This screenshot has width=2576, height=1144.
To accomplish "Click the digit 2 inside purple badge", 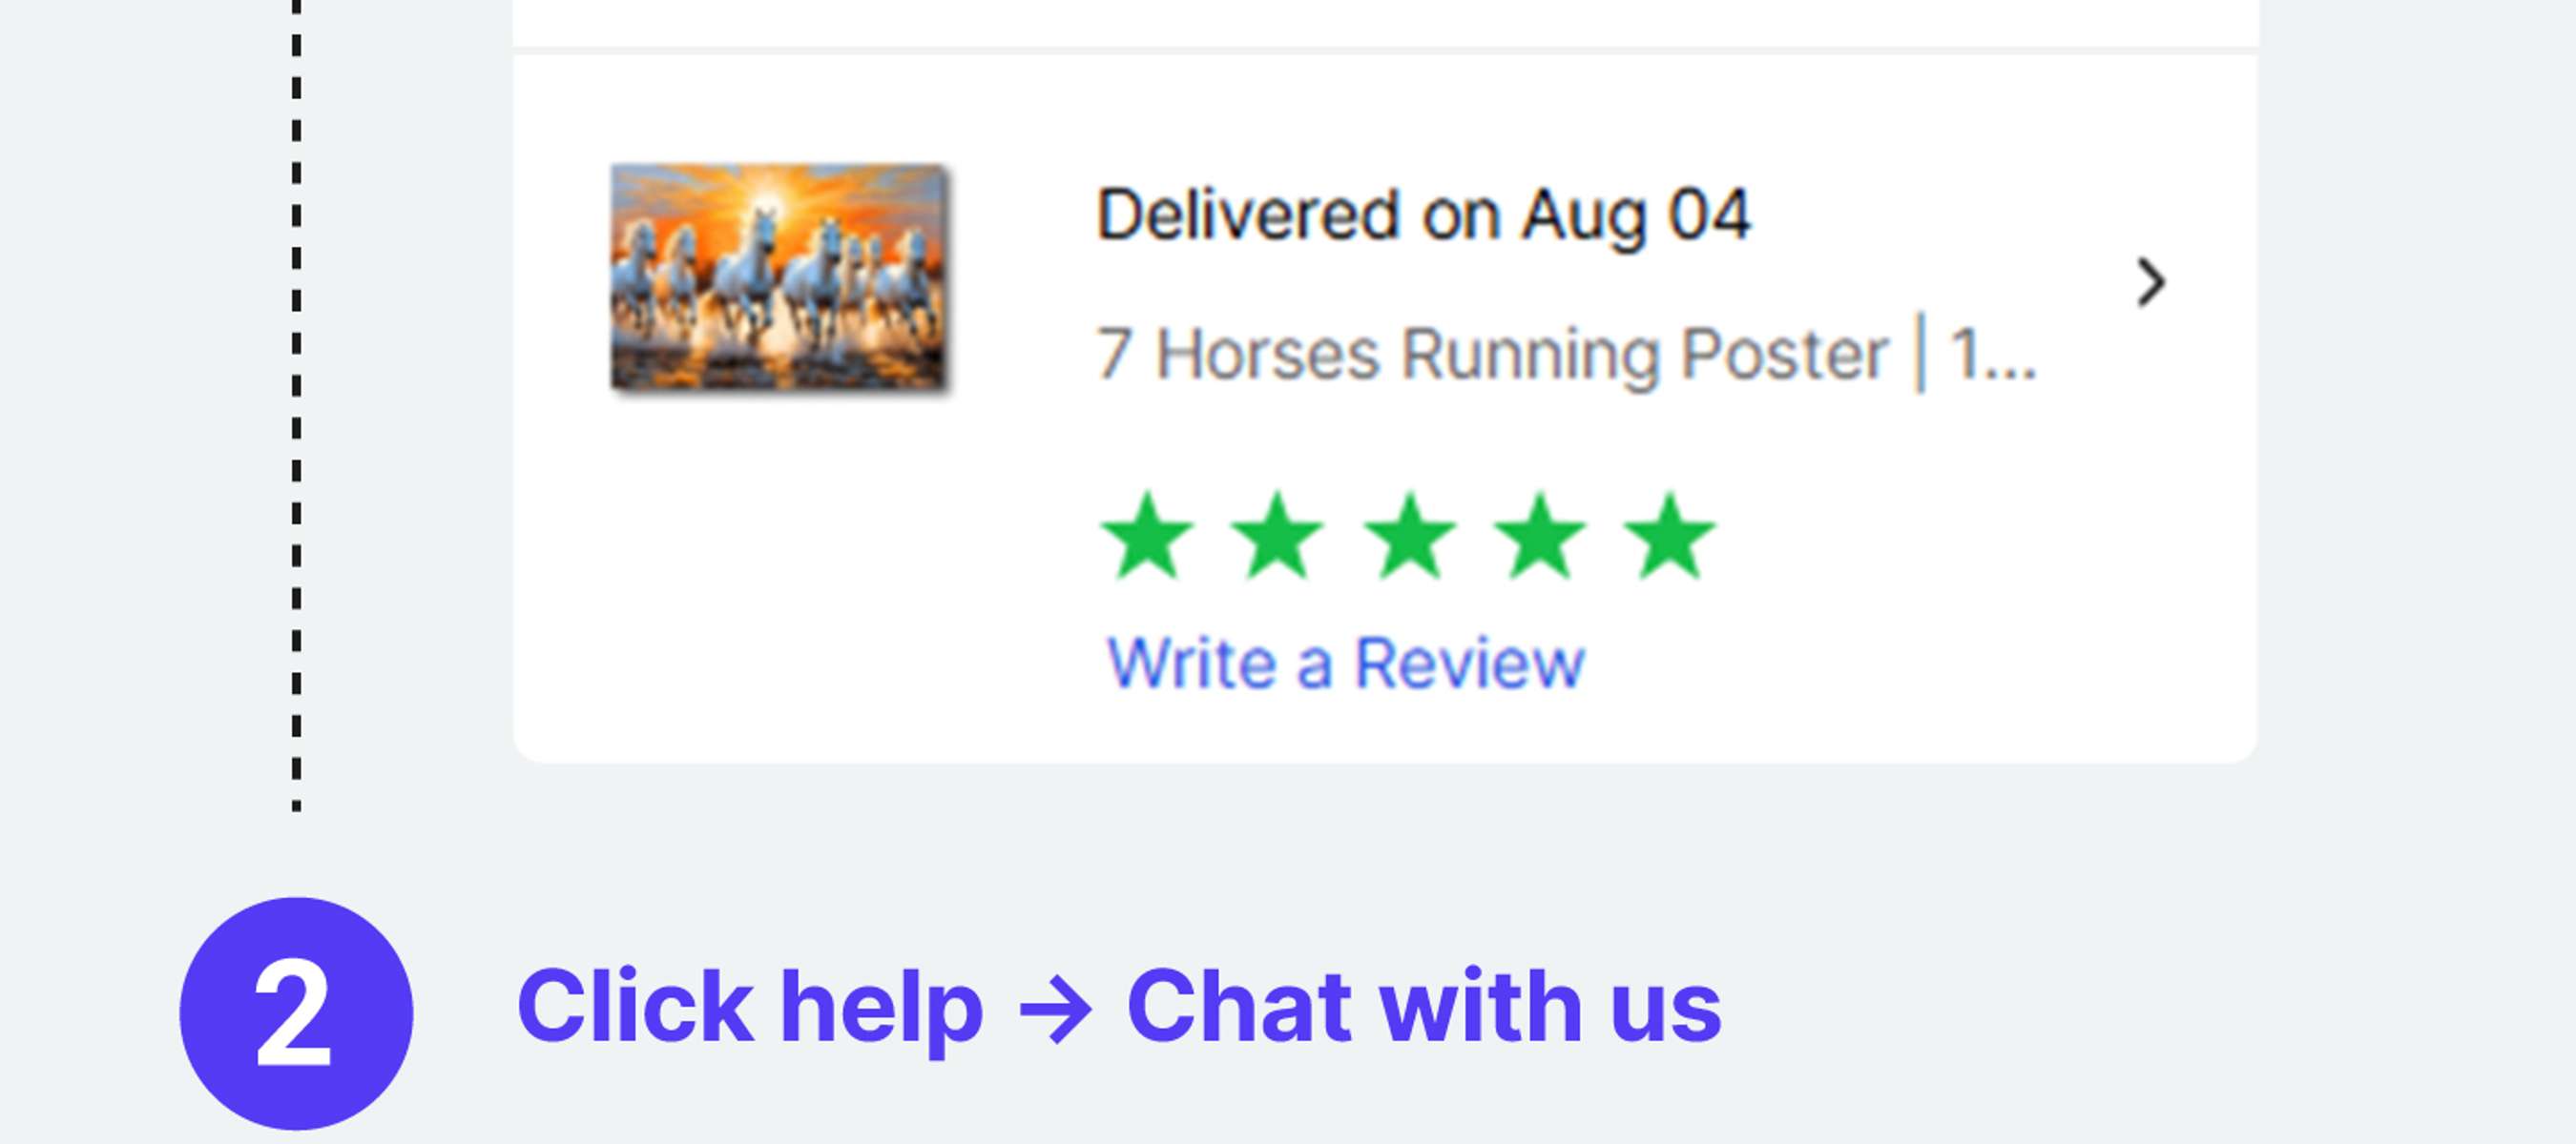I will point(292,1016).
